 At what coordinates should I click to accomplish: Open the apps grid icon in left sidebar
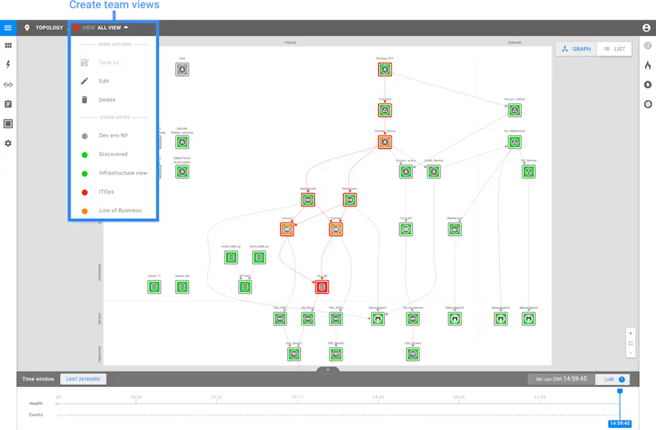8,45
